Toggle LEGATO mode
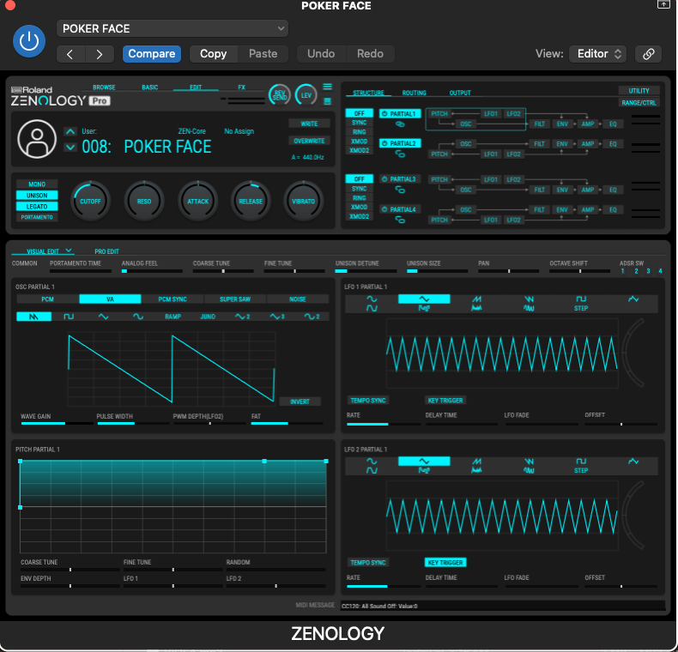This screenshot has width=678, height=652. coord(37,207)
